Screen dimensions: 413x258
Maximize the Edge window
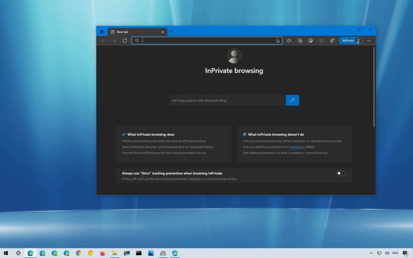359,30
